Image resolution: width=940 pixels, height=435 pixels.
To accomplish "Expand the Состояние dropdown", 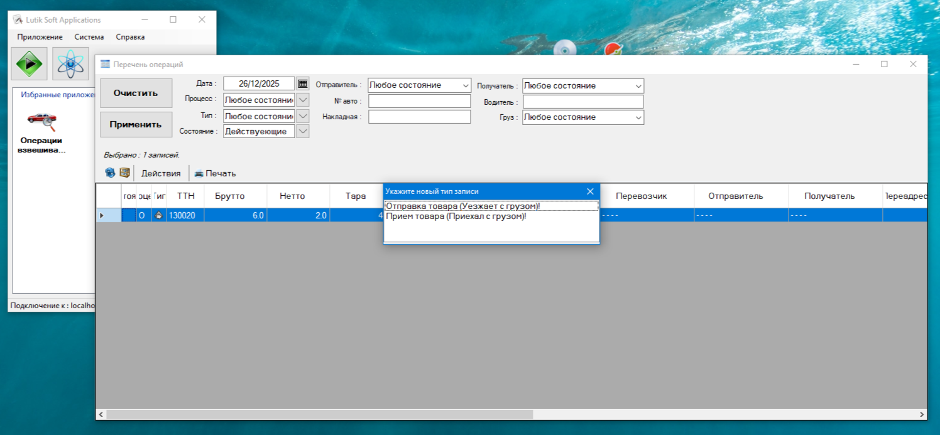I will point(303,131).
